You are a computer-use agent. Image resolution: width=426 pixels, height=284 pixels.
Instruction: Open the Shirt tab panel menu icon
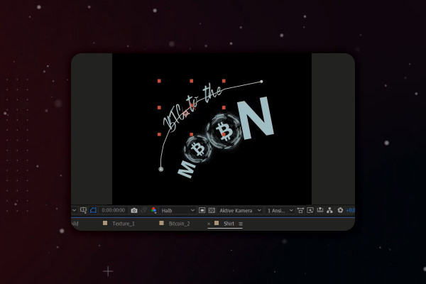click(241, 224)
